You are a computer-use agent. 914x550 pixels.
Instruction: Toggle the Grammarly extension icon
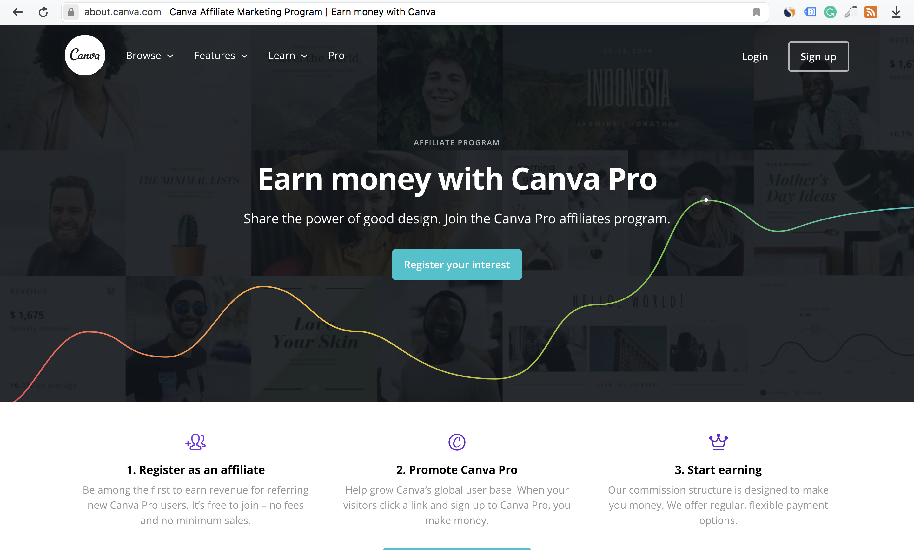coord(831,12)
